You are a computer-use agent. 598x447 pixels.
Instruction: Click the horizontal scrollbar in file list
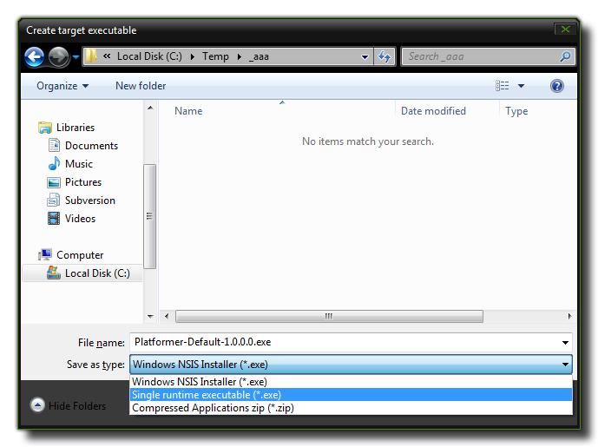click(x=328, y=317)
